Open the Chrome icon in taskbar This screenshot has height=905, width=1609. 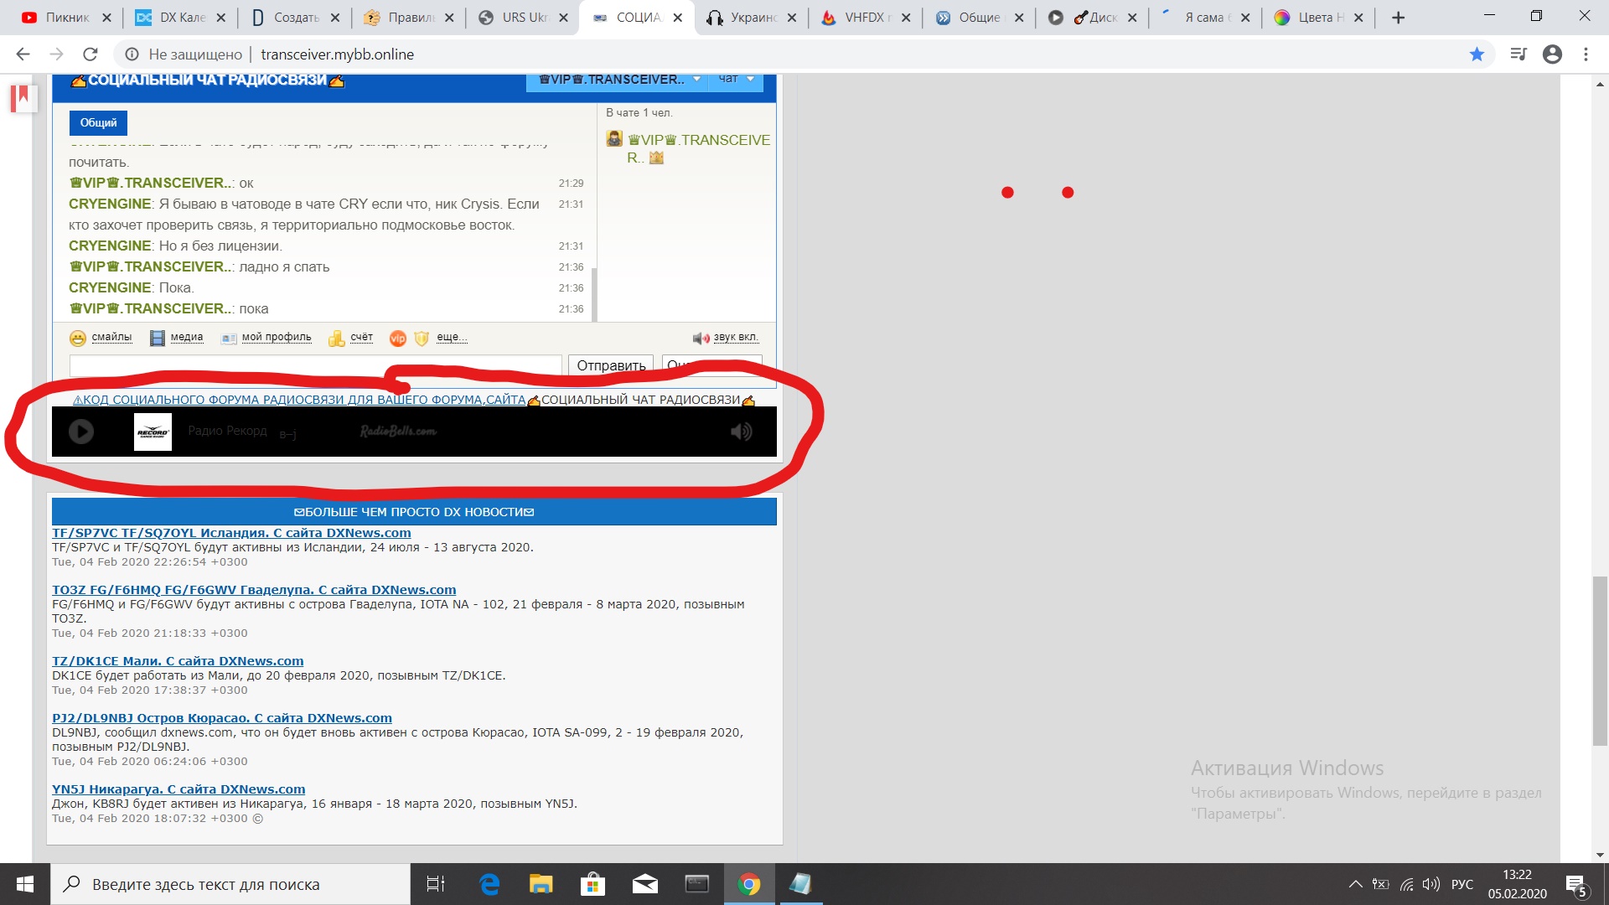[748, 884]
